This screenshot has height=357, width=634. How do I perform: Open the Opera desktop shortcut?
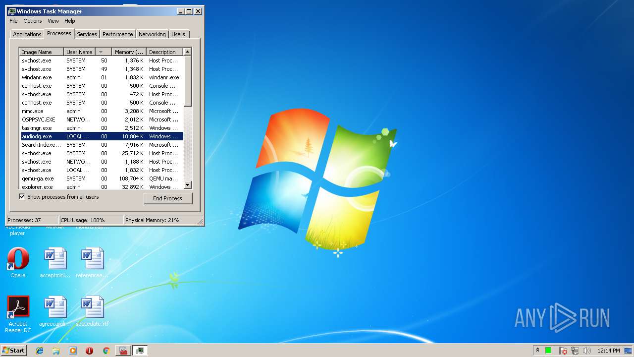coord(18,263)
